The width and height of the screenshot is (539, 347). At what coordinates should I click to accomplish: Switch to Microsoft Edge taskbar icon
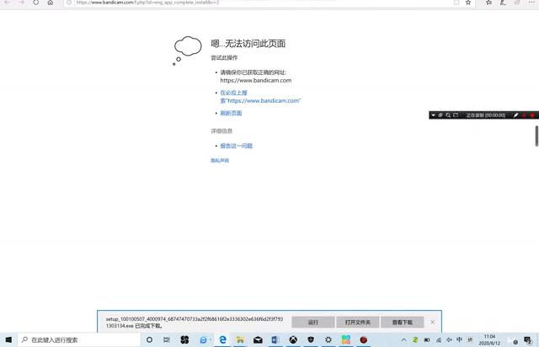tap(222, 339)
